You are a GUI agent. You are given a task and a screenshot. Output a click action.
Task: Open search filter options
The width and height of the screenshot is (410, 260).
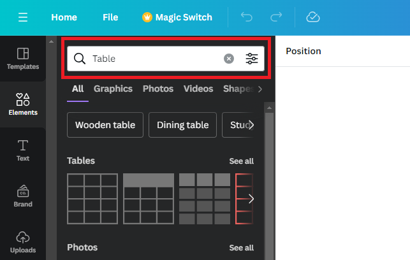click(x=252, y=59)
